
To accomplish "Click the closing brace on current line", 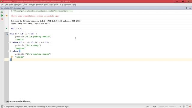I will point(10,60).
